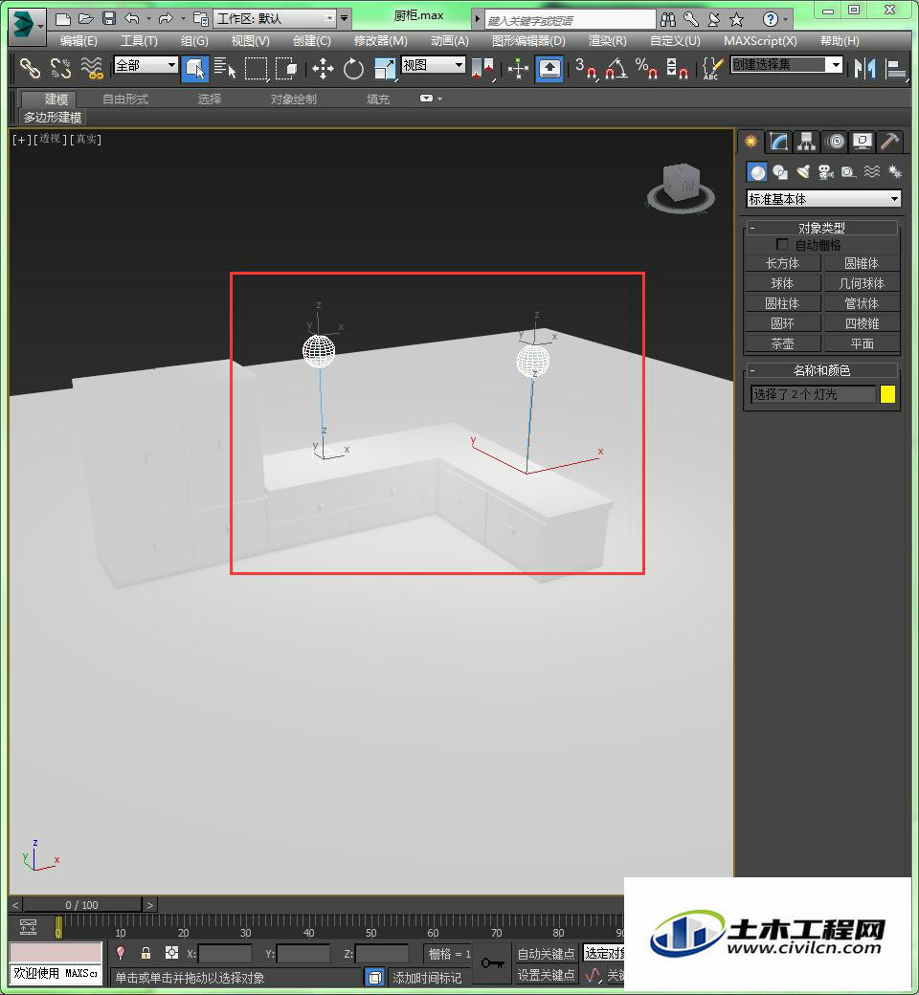Click the 长方体 box button
The width and height of the screenshot is (919, 995).
point(782,263)
